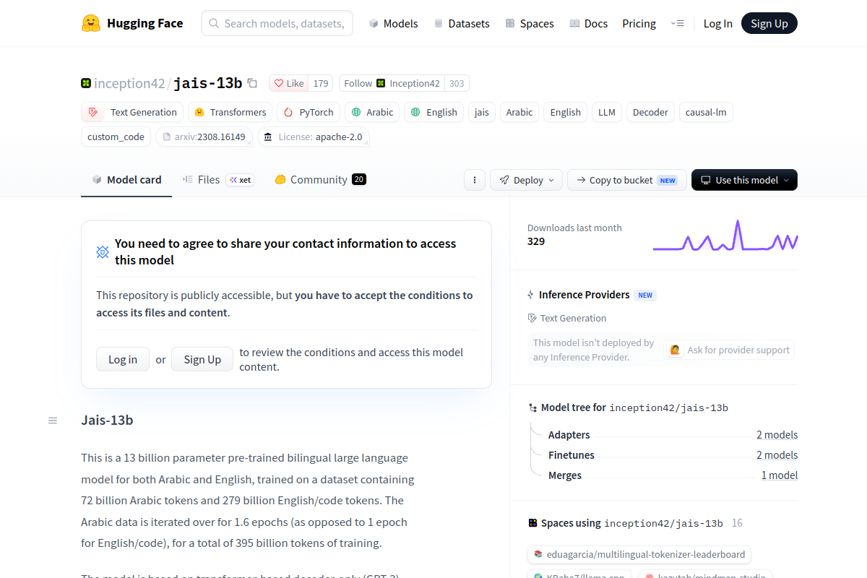Screen dimensions: 867x578
Task: Open Spaces in the navigation bar
Action: pyautogui.click(x=530, y=23)
